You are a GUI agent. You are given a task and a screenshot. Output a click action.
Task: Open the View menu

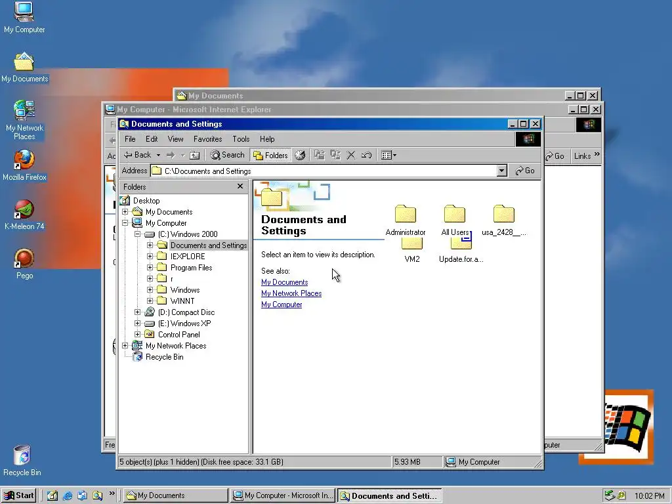pyautogui.click(x=175, y=139)
